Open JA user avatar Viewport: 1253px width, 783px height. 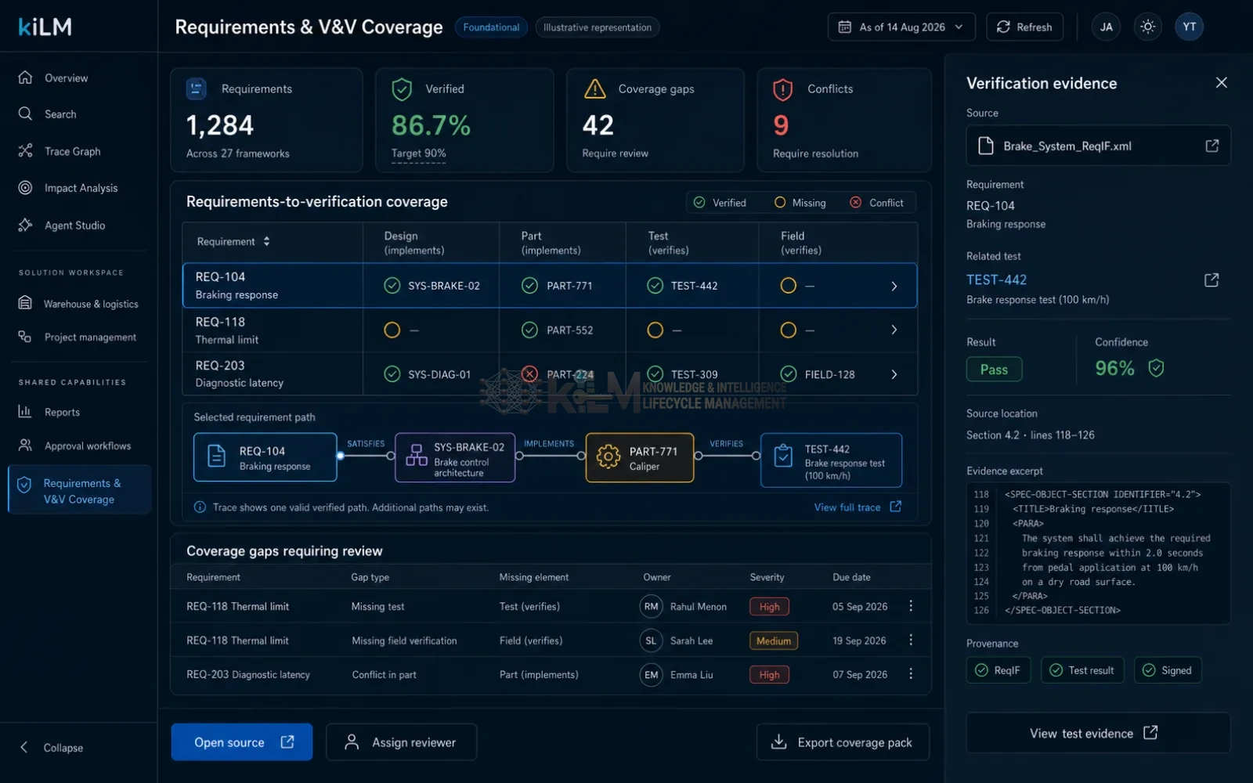tap(1106, 27)
